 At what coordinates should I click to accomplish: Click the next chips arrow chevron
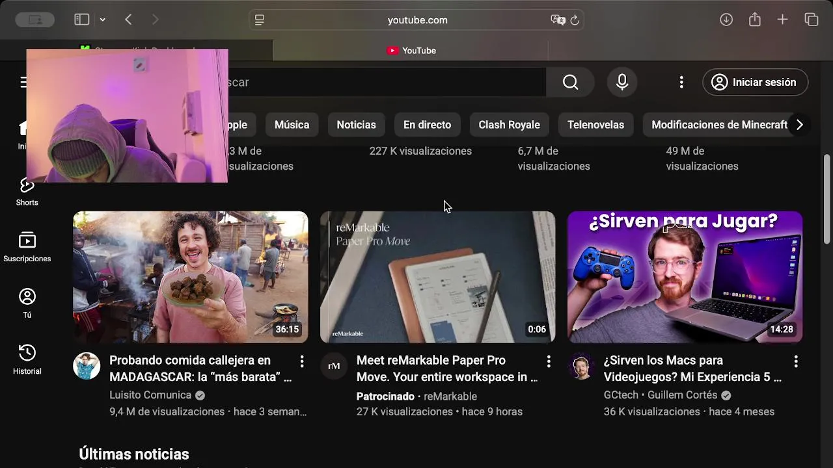800,125
